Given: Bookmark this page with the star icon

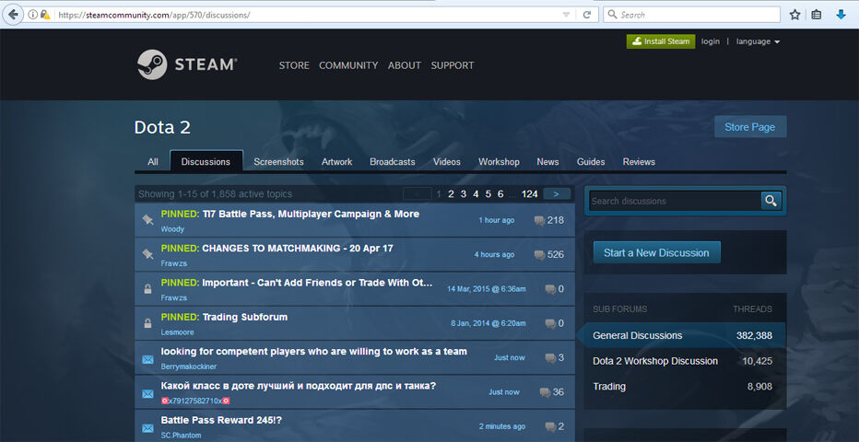Looking at the screenshot, I should click(794, 15).
